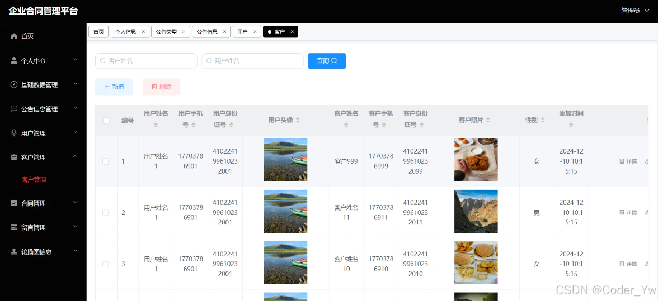Sort by 客户身份证号 column arrows
Screen dimensions: 658x301
[421, 125]
